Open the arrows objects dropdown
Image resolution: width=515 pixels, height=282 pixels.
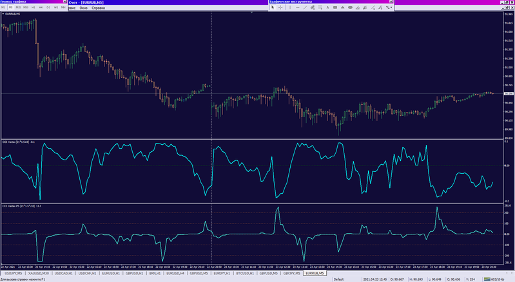click(389, 7)
